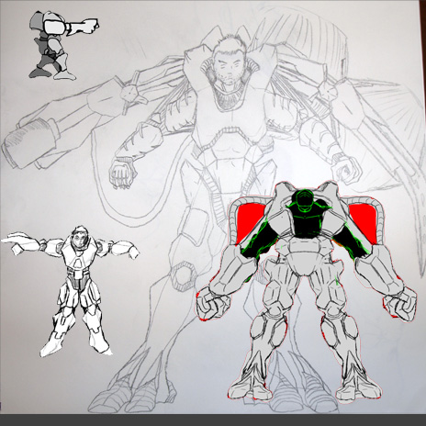The image size is (426, 426).
Task: Click the gray mech with red back panels
Action: point(307,291)
